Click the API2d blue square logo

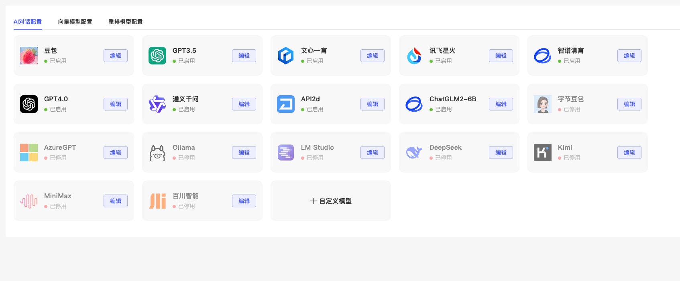[x=286, y=104]
